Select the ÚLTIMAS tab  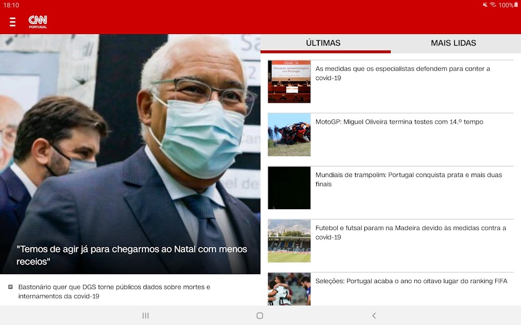(323, 43)
